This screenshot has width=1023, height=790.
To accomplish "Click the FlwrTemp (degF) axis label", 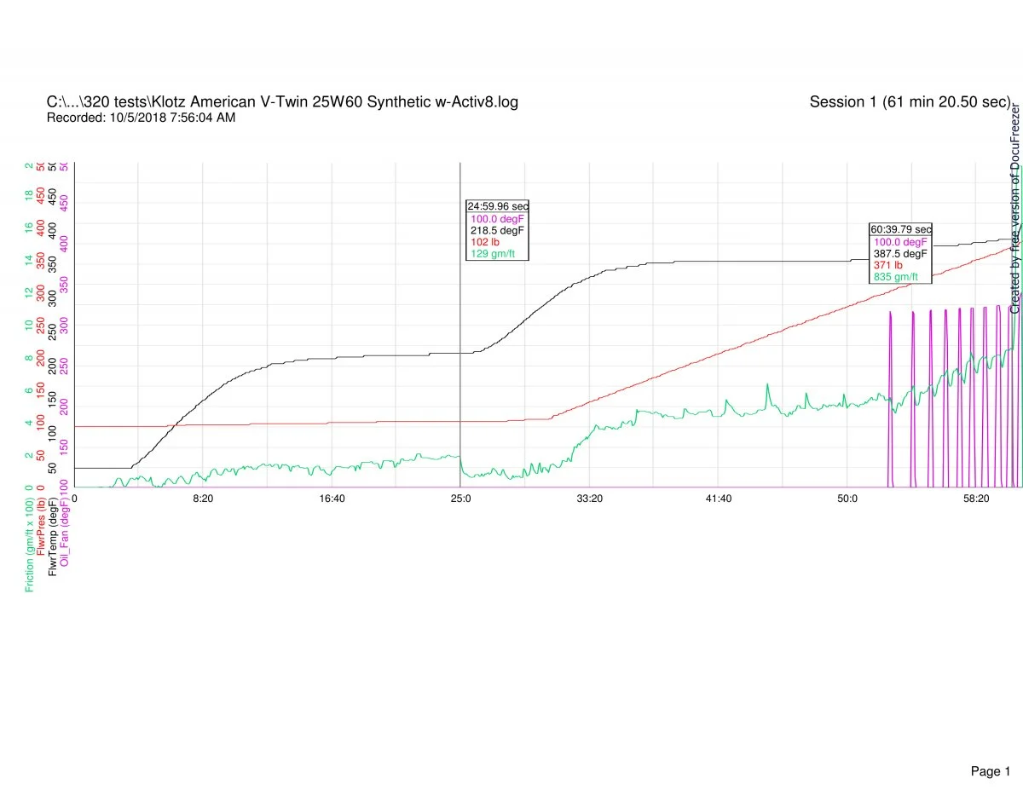I will [53, 538].
